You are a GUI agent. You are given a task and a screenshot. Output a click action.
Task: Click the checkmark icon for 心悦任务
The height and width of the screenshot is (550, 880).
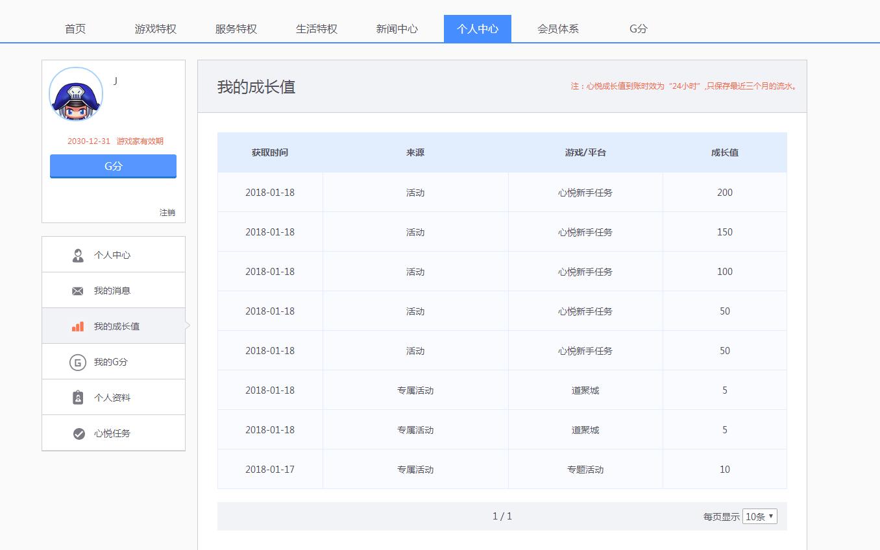coord(79,434)
